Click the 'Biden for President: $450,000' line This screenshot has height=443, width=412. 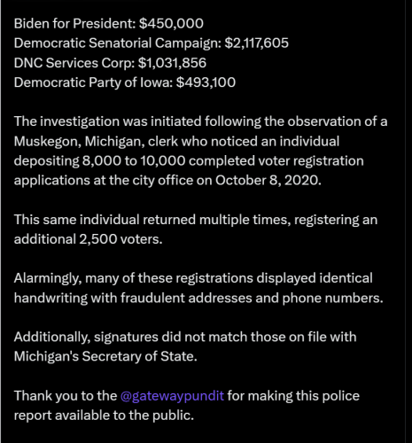[x=109, y=24]
